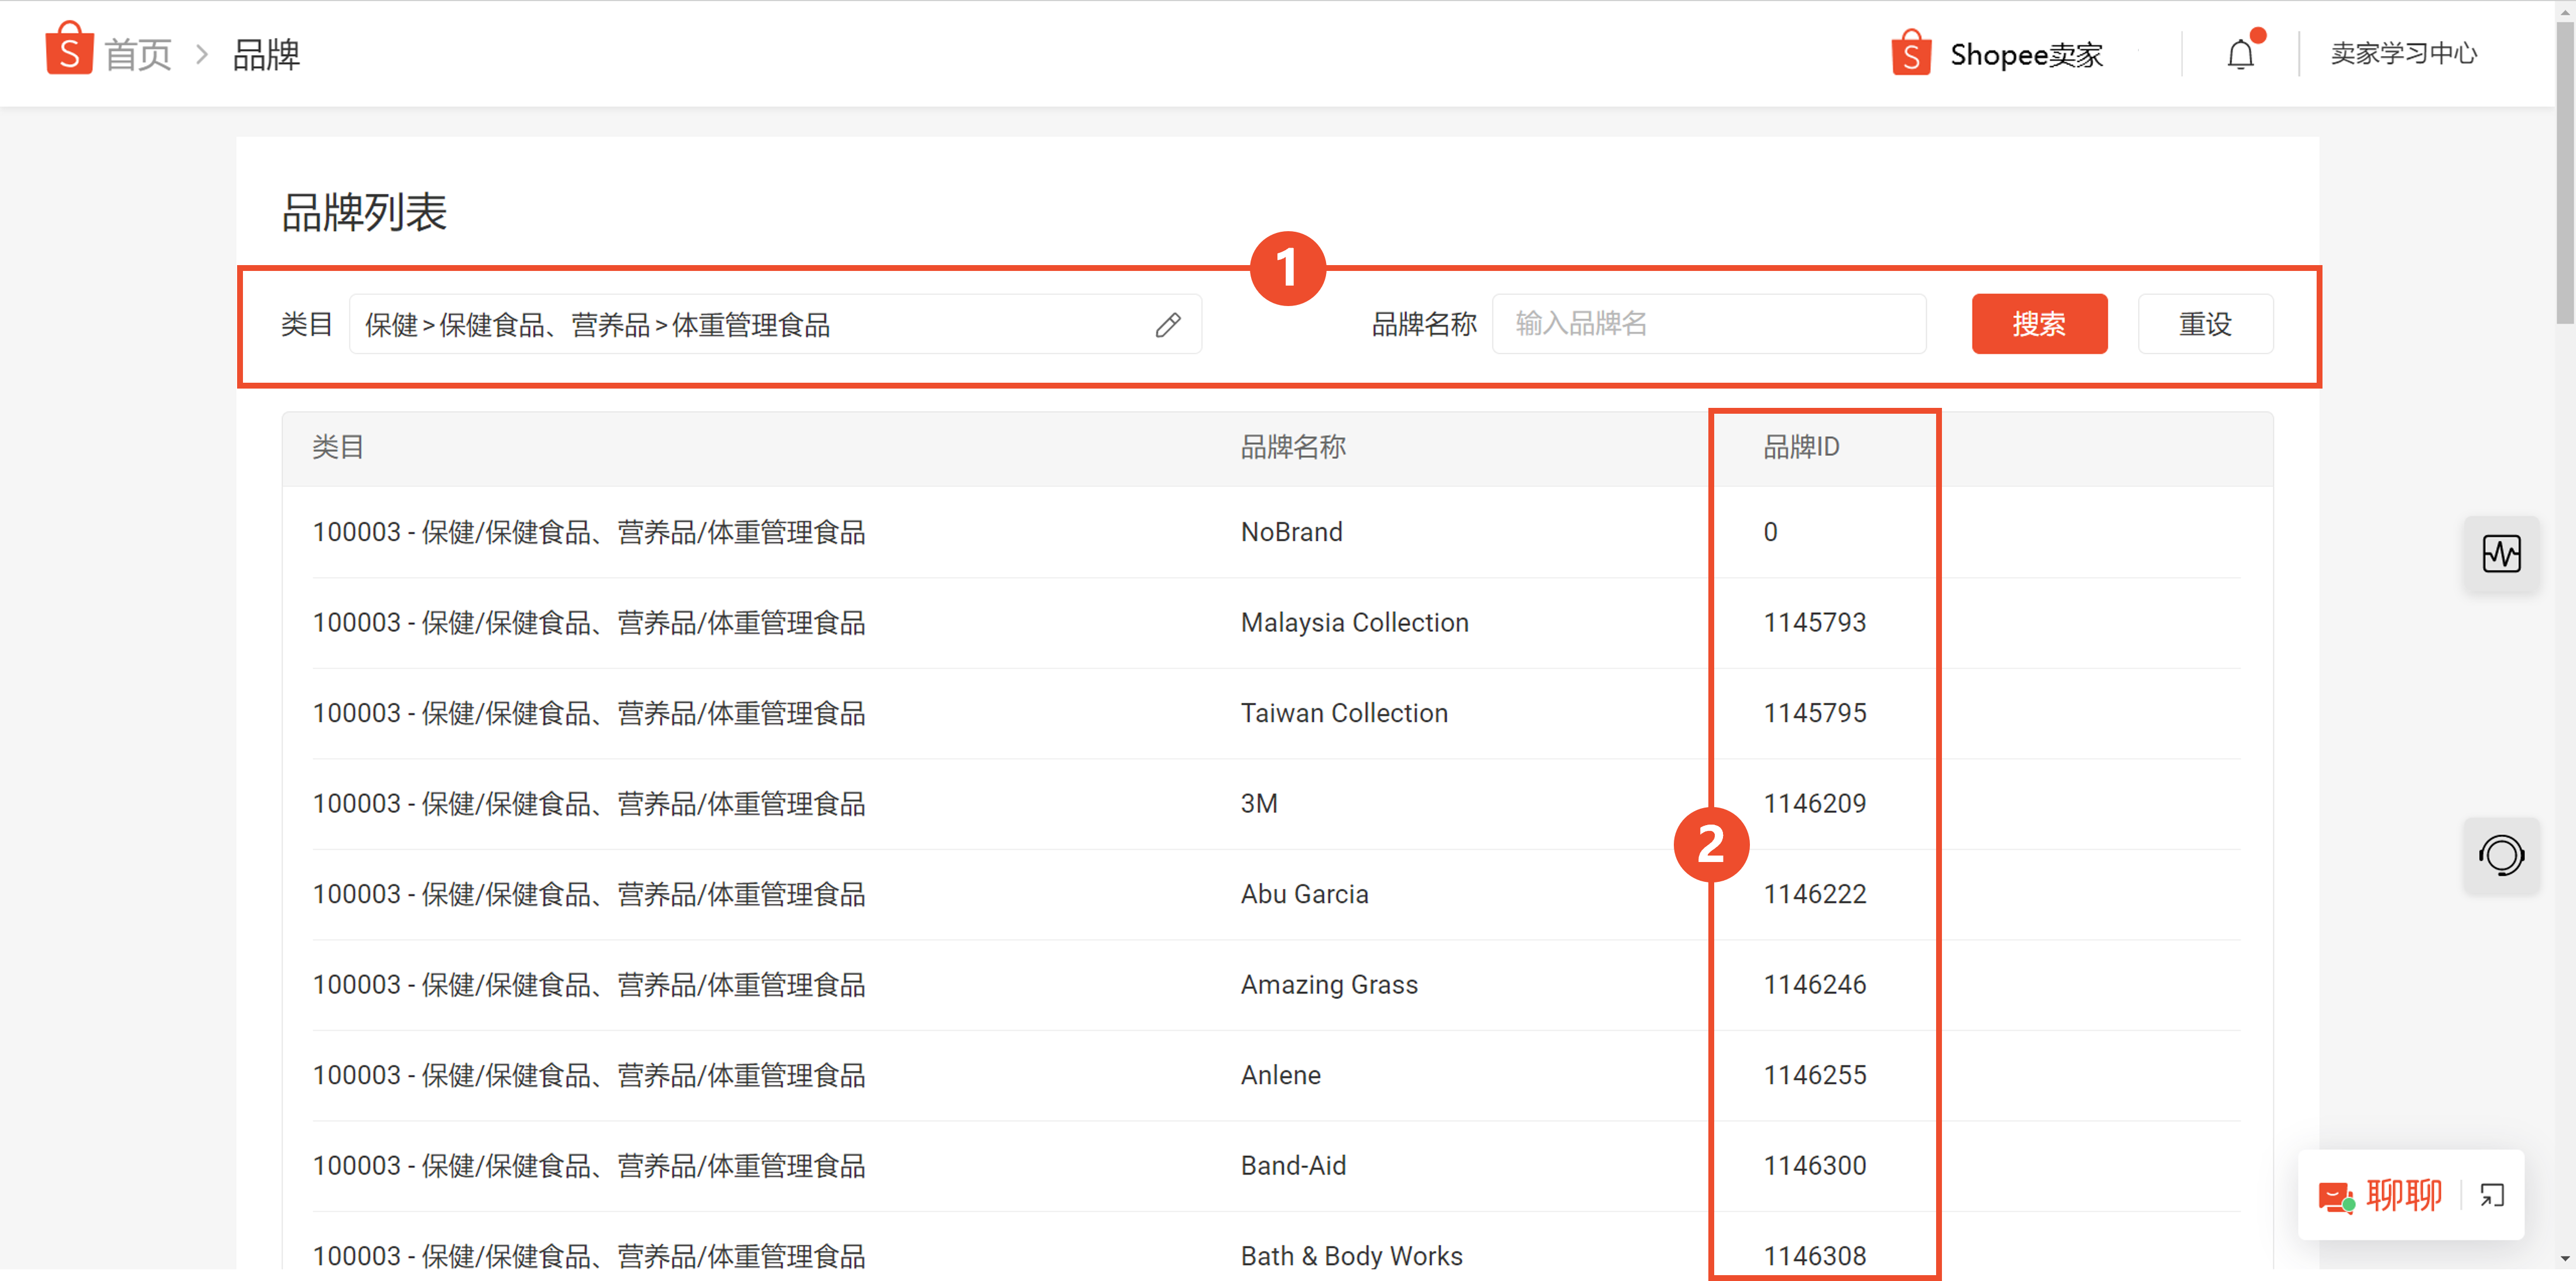Click the 品牌ID column header
The image size is (2576, 1281).
(x=1801, y=447)
